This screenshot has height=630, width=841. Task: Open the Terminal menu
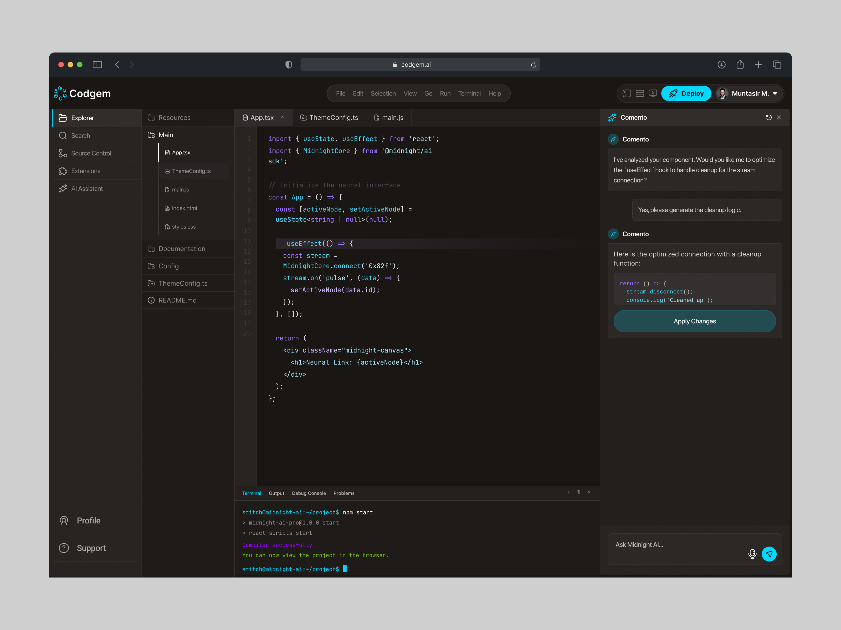click(x=469, y=93)
